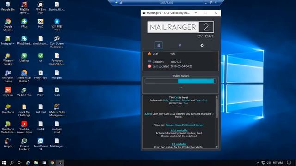Click the update domains refresh arrows icon
Image resolution: width=296 pixels, height=166 pixels.
click(x=181, y=88)
